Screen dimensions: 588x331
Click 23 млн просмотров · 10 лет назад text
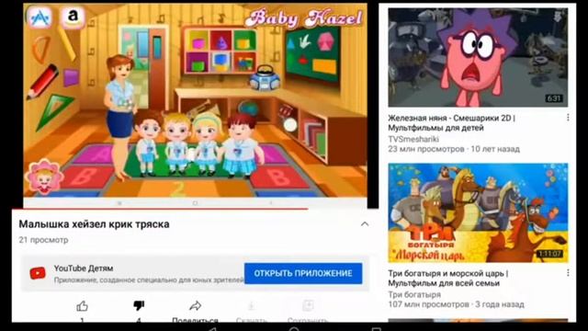pos(454,149)
